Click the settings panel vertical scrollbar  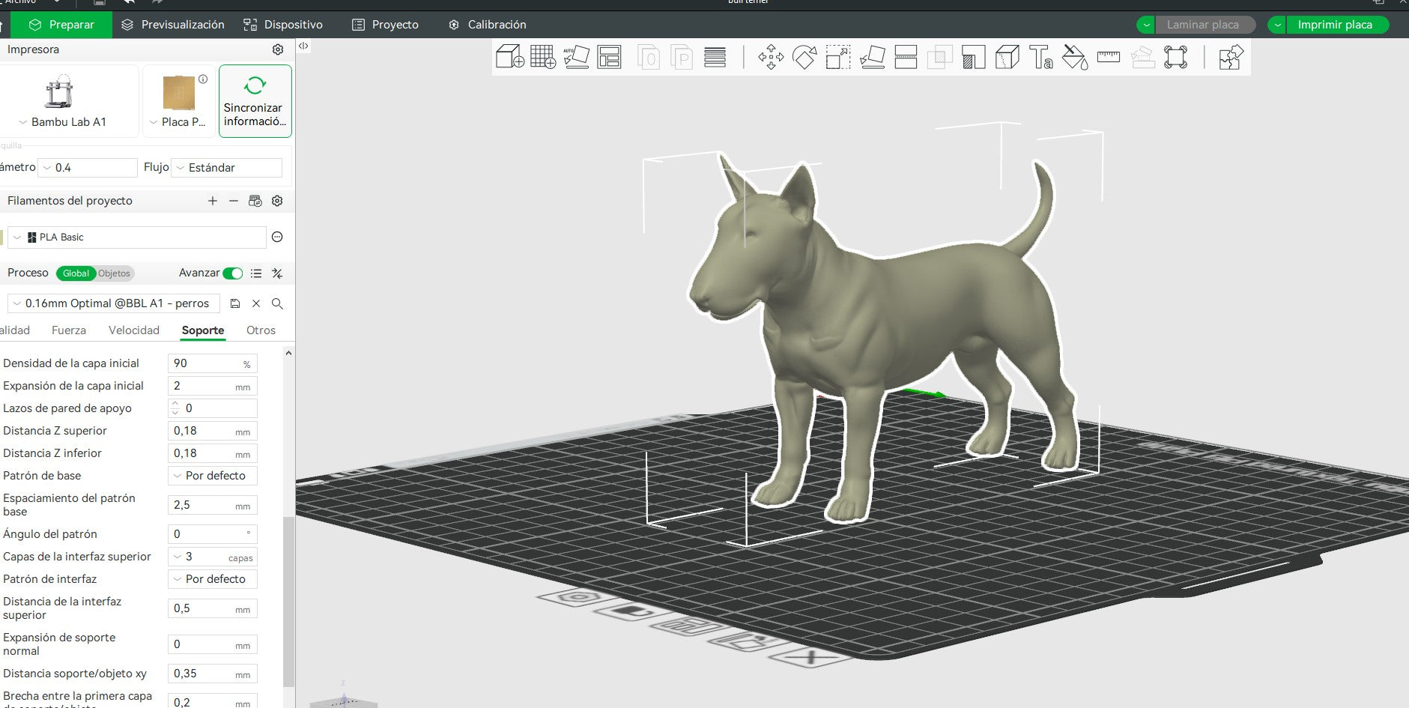pos(288,602)
